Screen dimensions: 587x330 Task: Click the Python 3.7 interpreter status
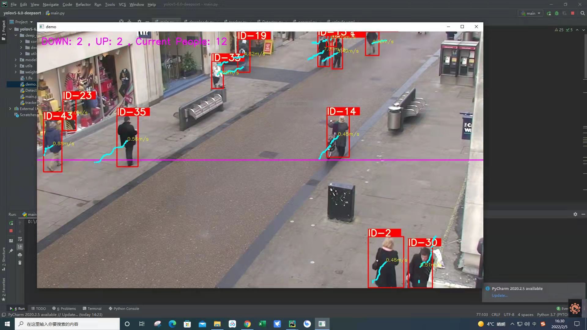click(552, 315)
